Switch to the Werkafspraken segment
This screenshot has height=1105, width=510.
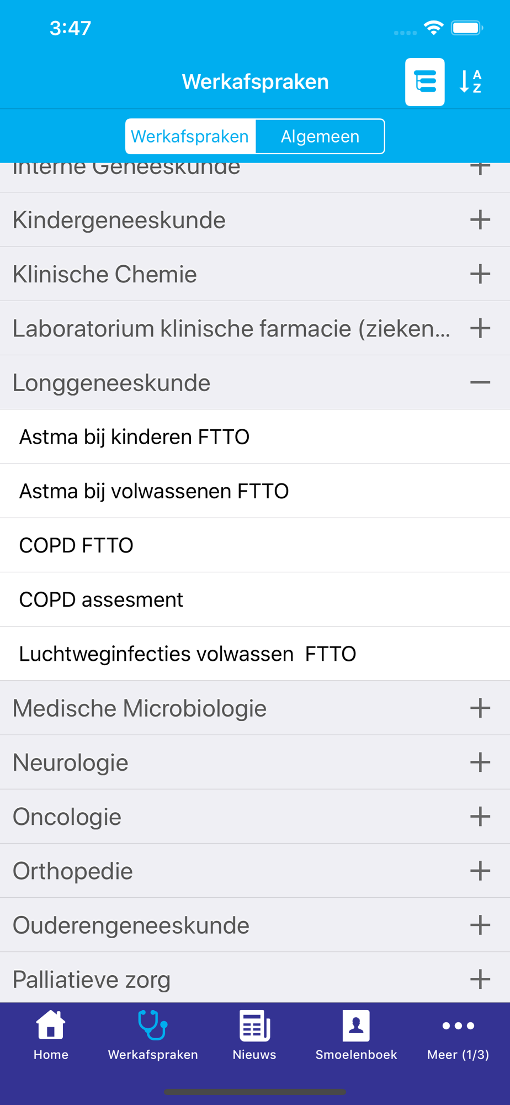(x=190, y=136)
